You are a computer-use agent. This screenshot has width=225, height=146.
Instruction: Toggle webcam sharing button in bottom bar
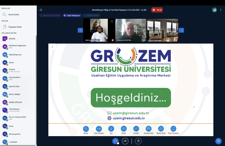point(125,141)
